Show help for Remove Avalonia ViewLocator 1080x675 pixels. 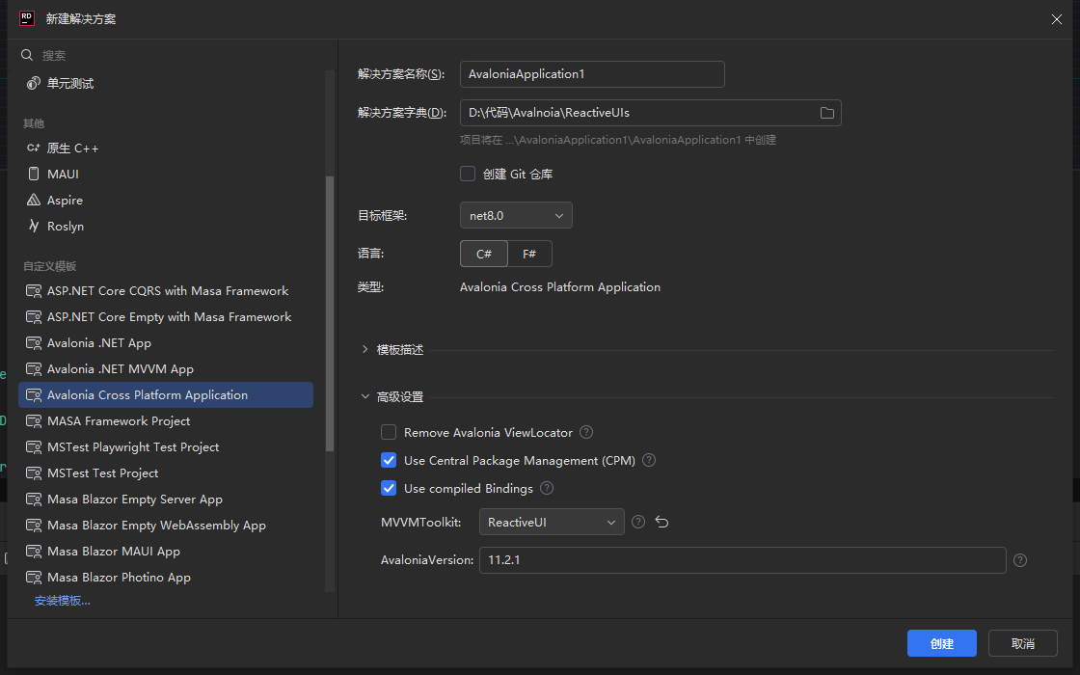[586, 432]
